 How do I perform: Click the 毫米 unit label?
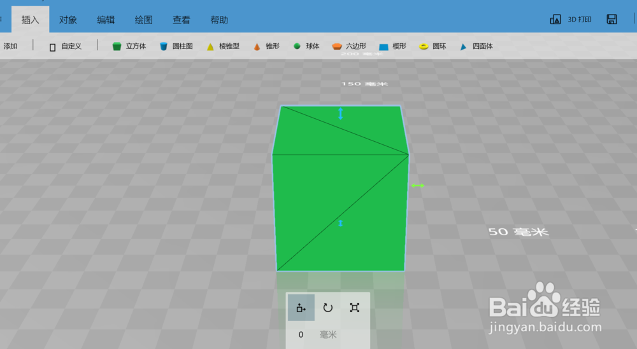click(328, 334)
